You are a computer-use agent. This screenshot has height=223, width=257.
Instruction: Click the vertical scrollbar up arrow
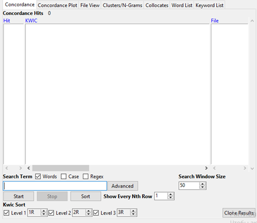click(x=252, y=21)
